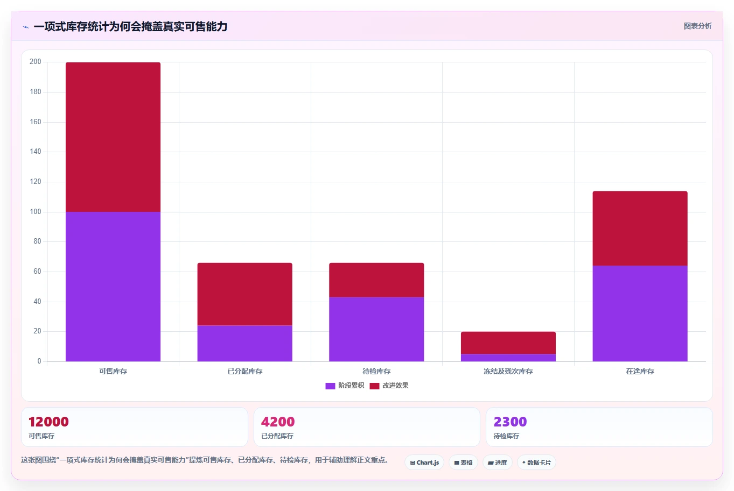Click the red segment of 冻结及残次库存 bar
The height and width of the screenshot is (491, 734).
[508, 343]
